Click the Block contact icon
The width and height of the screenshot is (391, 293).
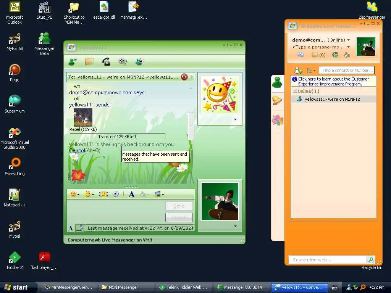[x=184, y=77]
